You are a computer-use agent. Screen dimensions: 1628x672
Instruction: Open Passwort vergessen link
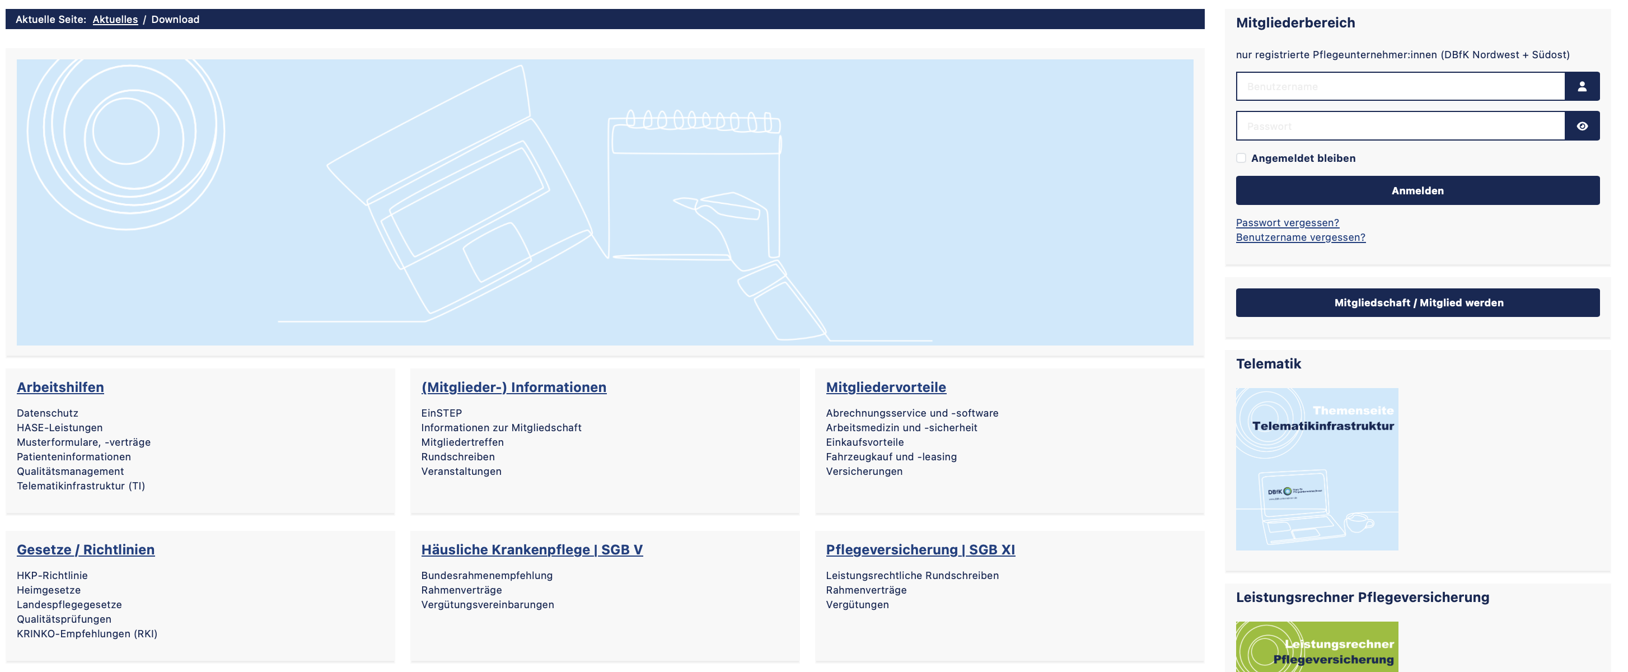coord(1288,222)
